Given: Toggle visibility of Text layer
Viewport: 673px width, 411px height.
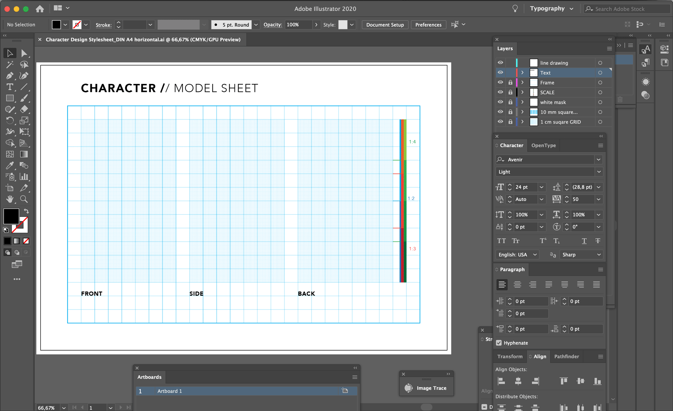Looking at the screenshot, I should tap(500, 72).
